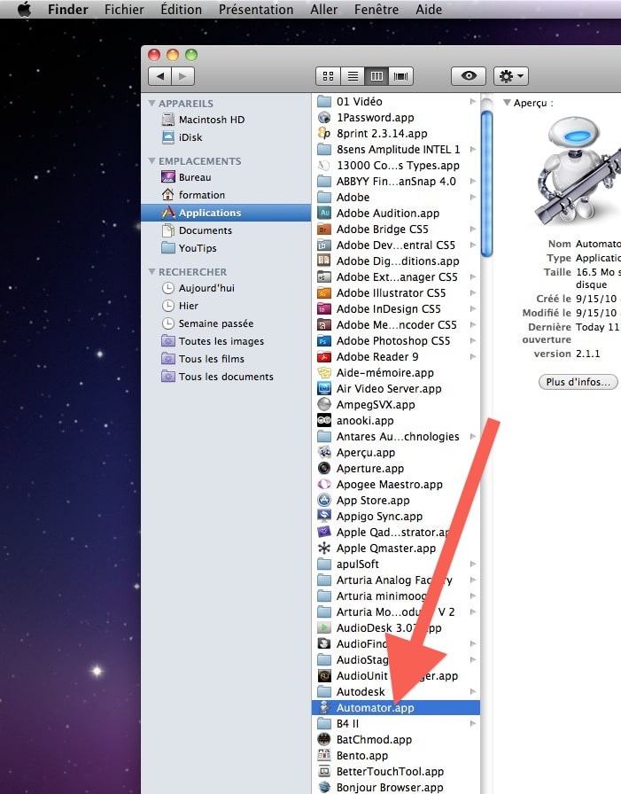The image size is (621, 794).
Task: Switch to column view
Action: 376,76
